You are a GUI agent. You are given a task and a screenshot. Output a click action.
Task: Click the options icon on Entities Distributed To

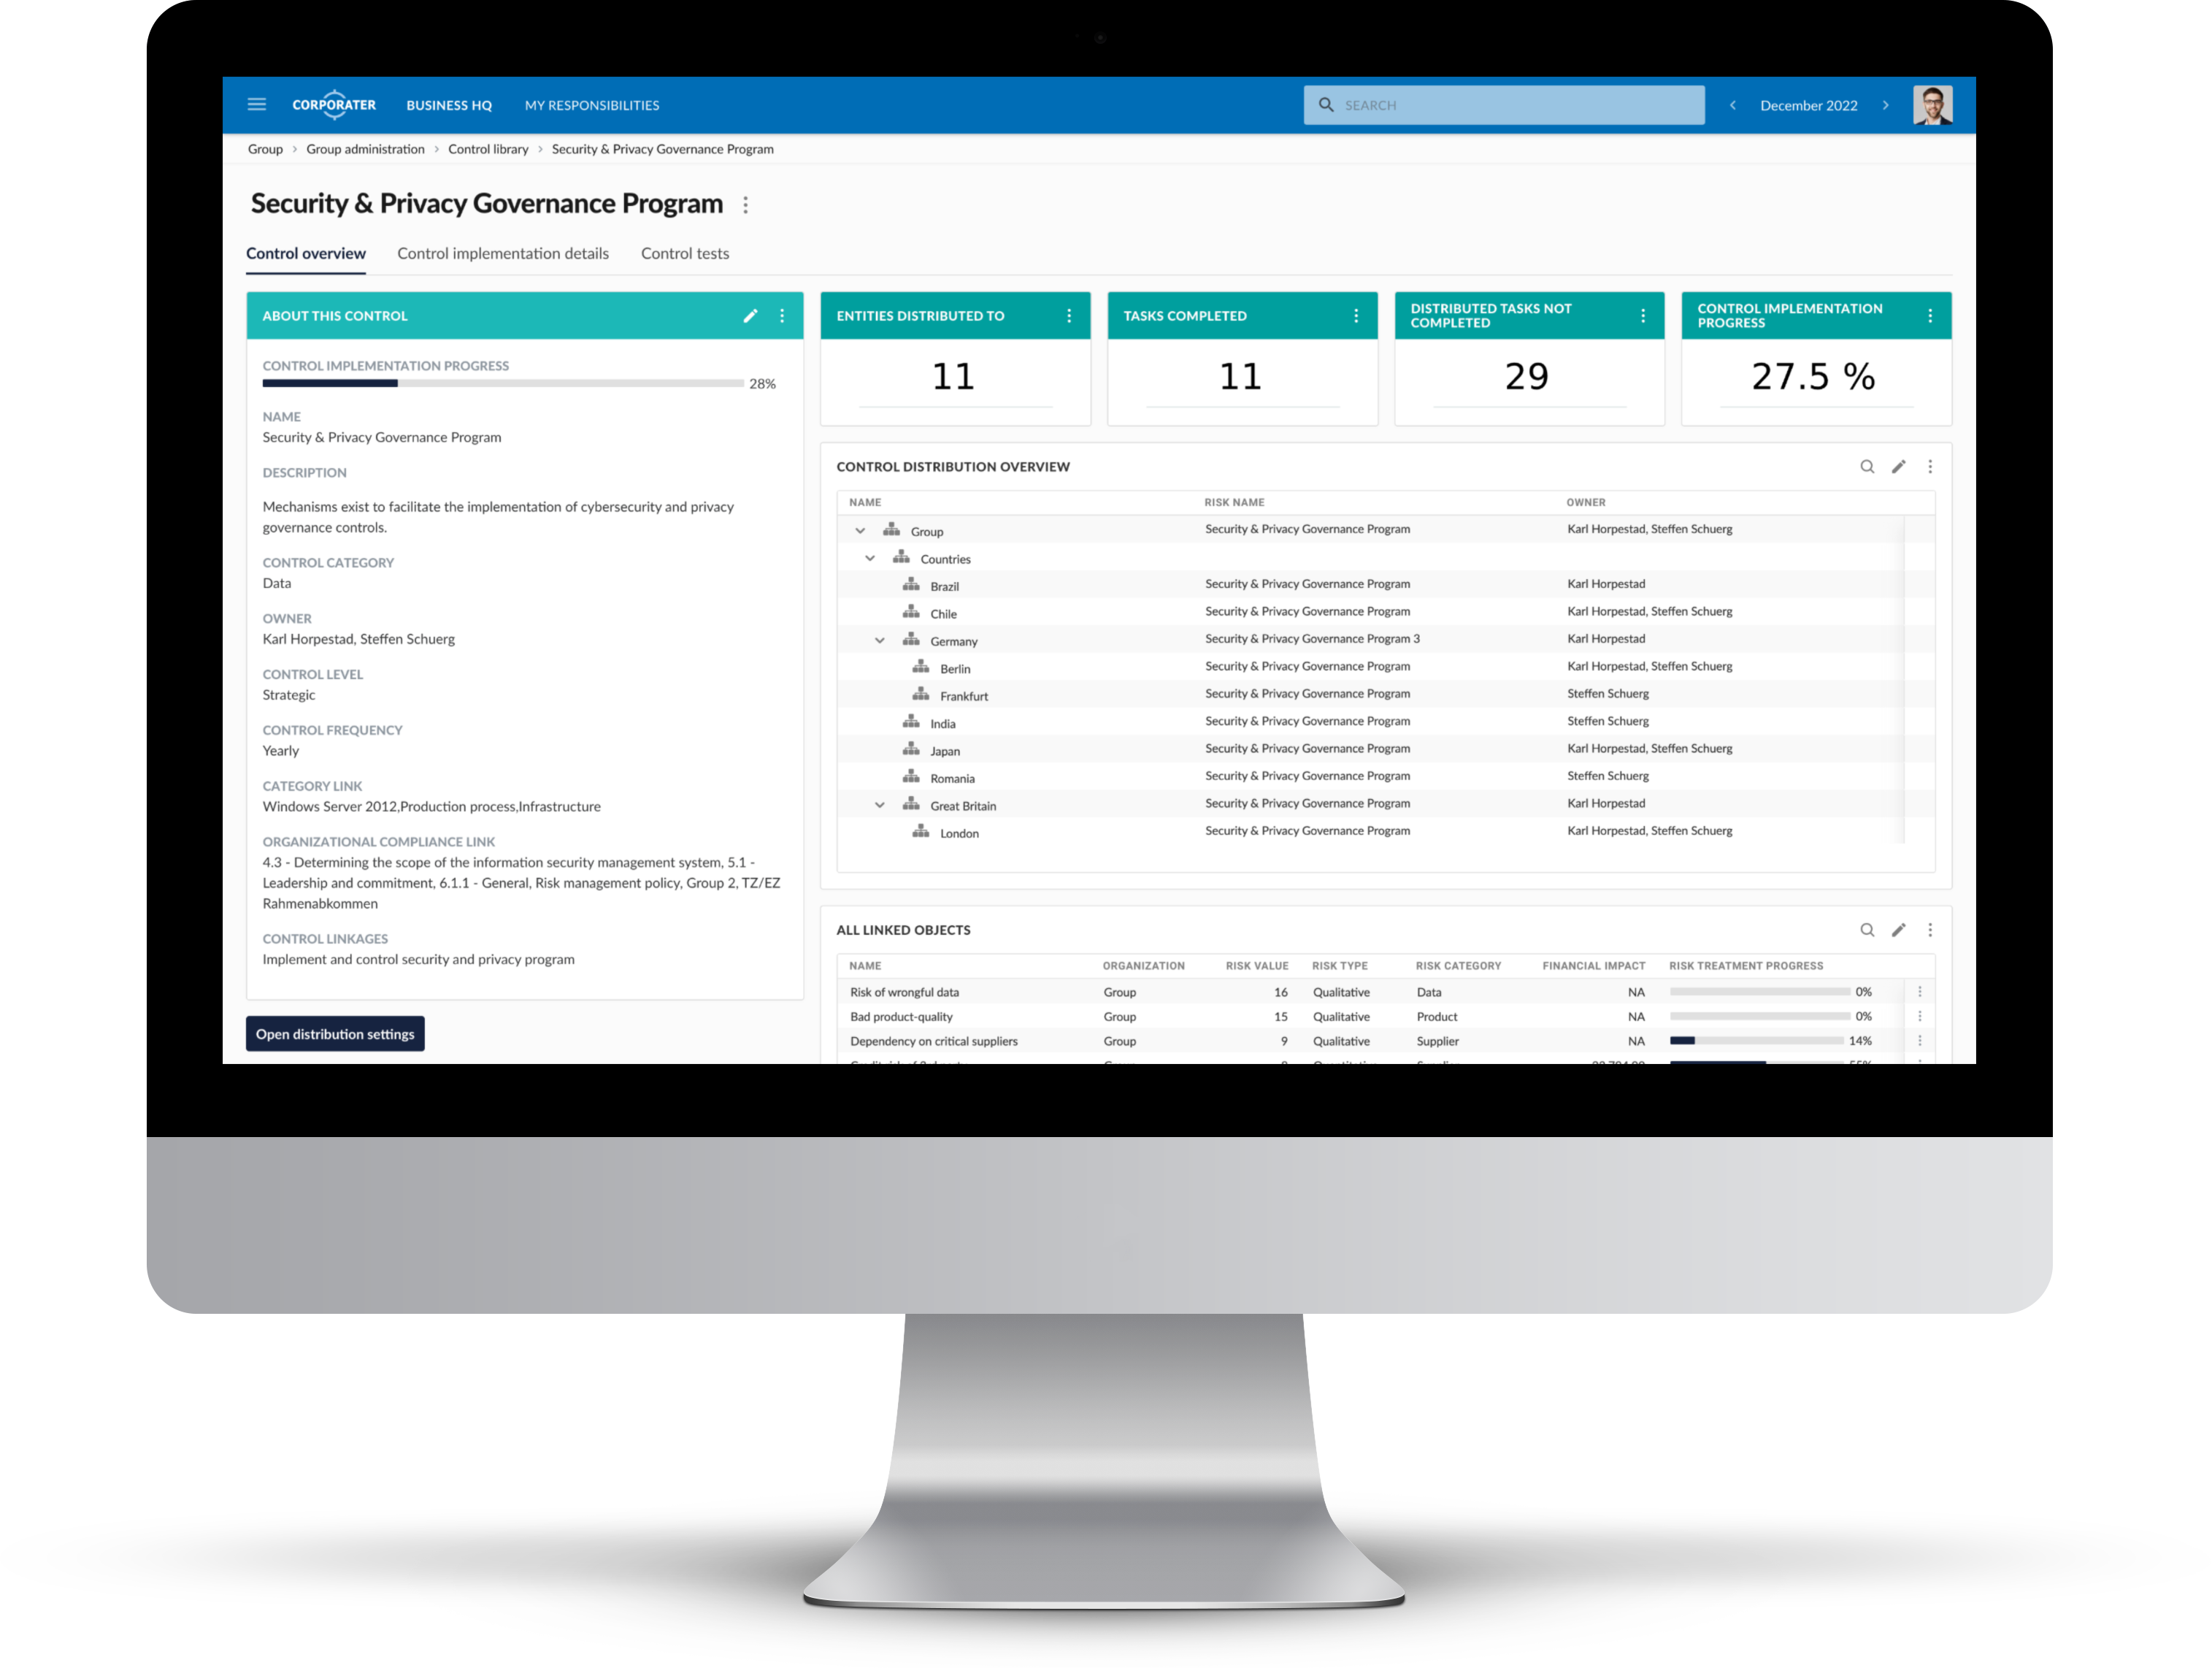1070,317
